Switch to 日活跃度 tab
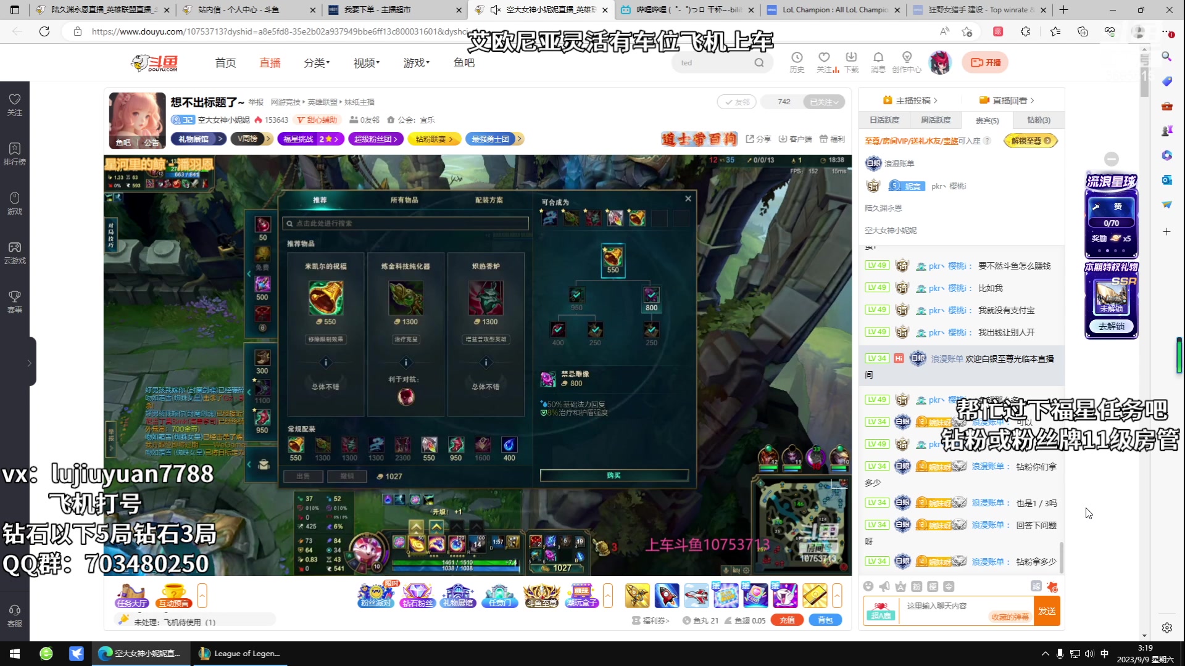 click(884, 120)
